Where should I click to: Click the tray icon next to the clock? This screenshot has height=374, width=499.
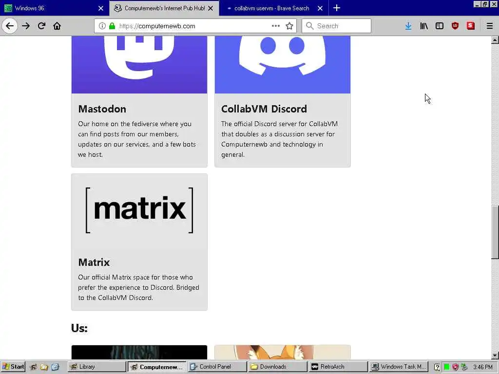coord(464,367)
